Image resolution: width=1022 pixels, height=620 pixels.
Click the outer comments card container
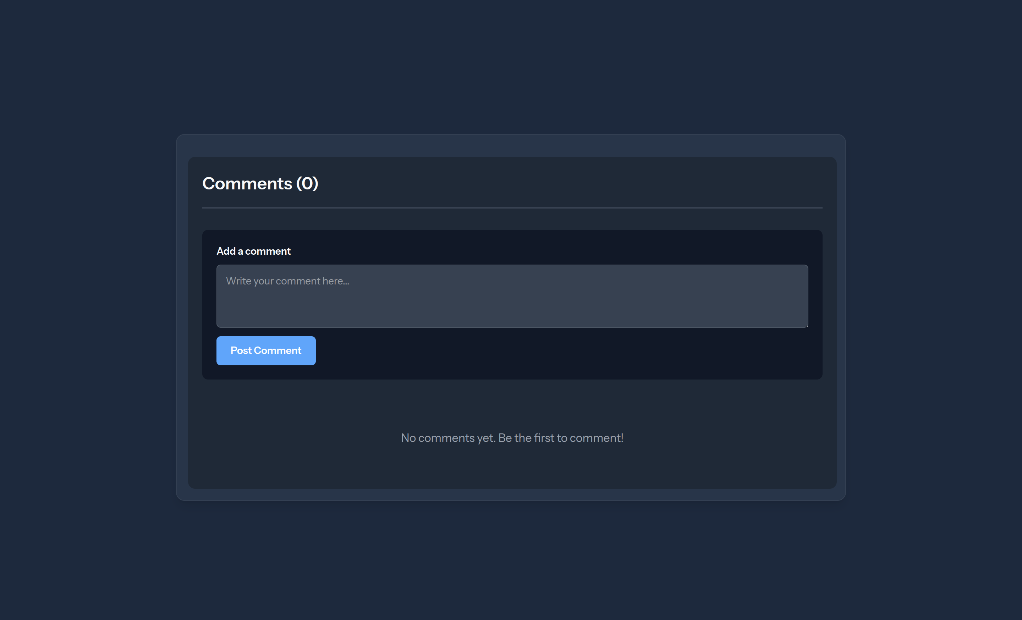512,145
